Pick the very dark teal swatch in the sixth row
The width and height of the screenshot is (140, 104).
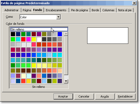point(39,60)
